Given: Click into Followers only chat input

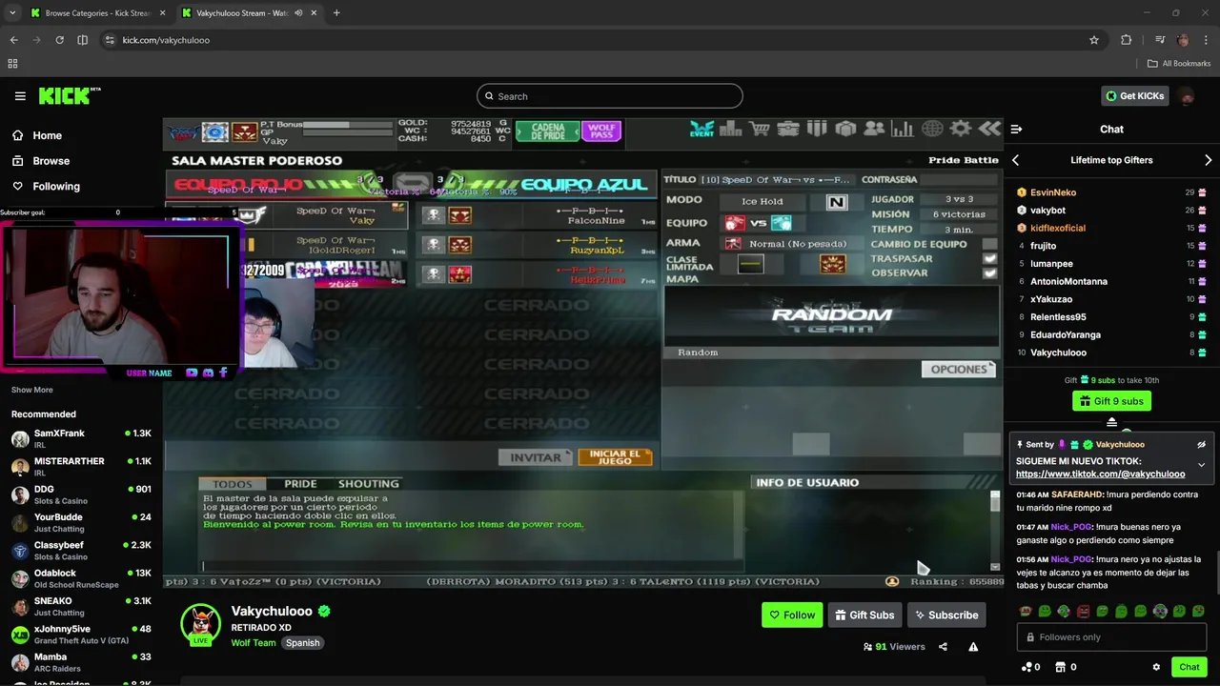Looking at the screenshot, I should (1111, 637).
